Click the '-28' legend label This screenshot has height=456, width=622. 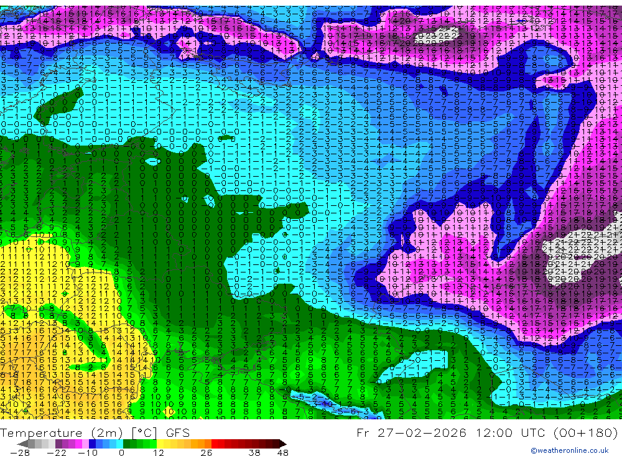[20, 453]
